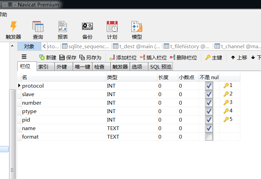This screenshot has height=179, width=261.
Task: Open the SQL 预览 tab
Action: [160, 67]
